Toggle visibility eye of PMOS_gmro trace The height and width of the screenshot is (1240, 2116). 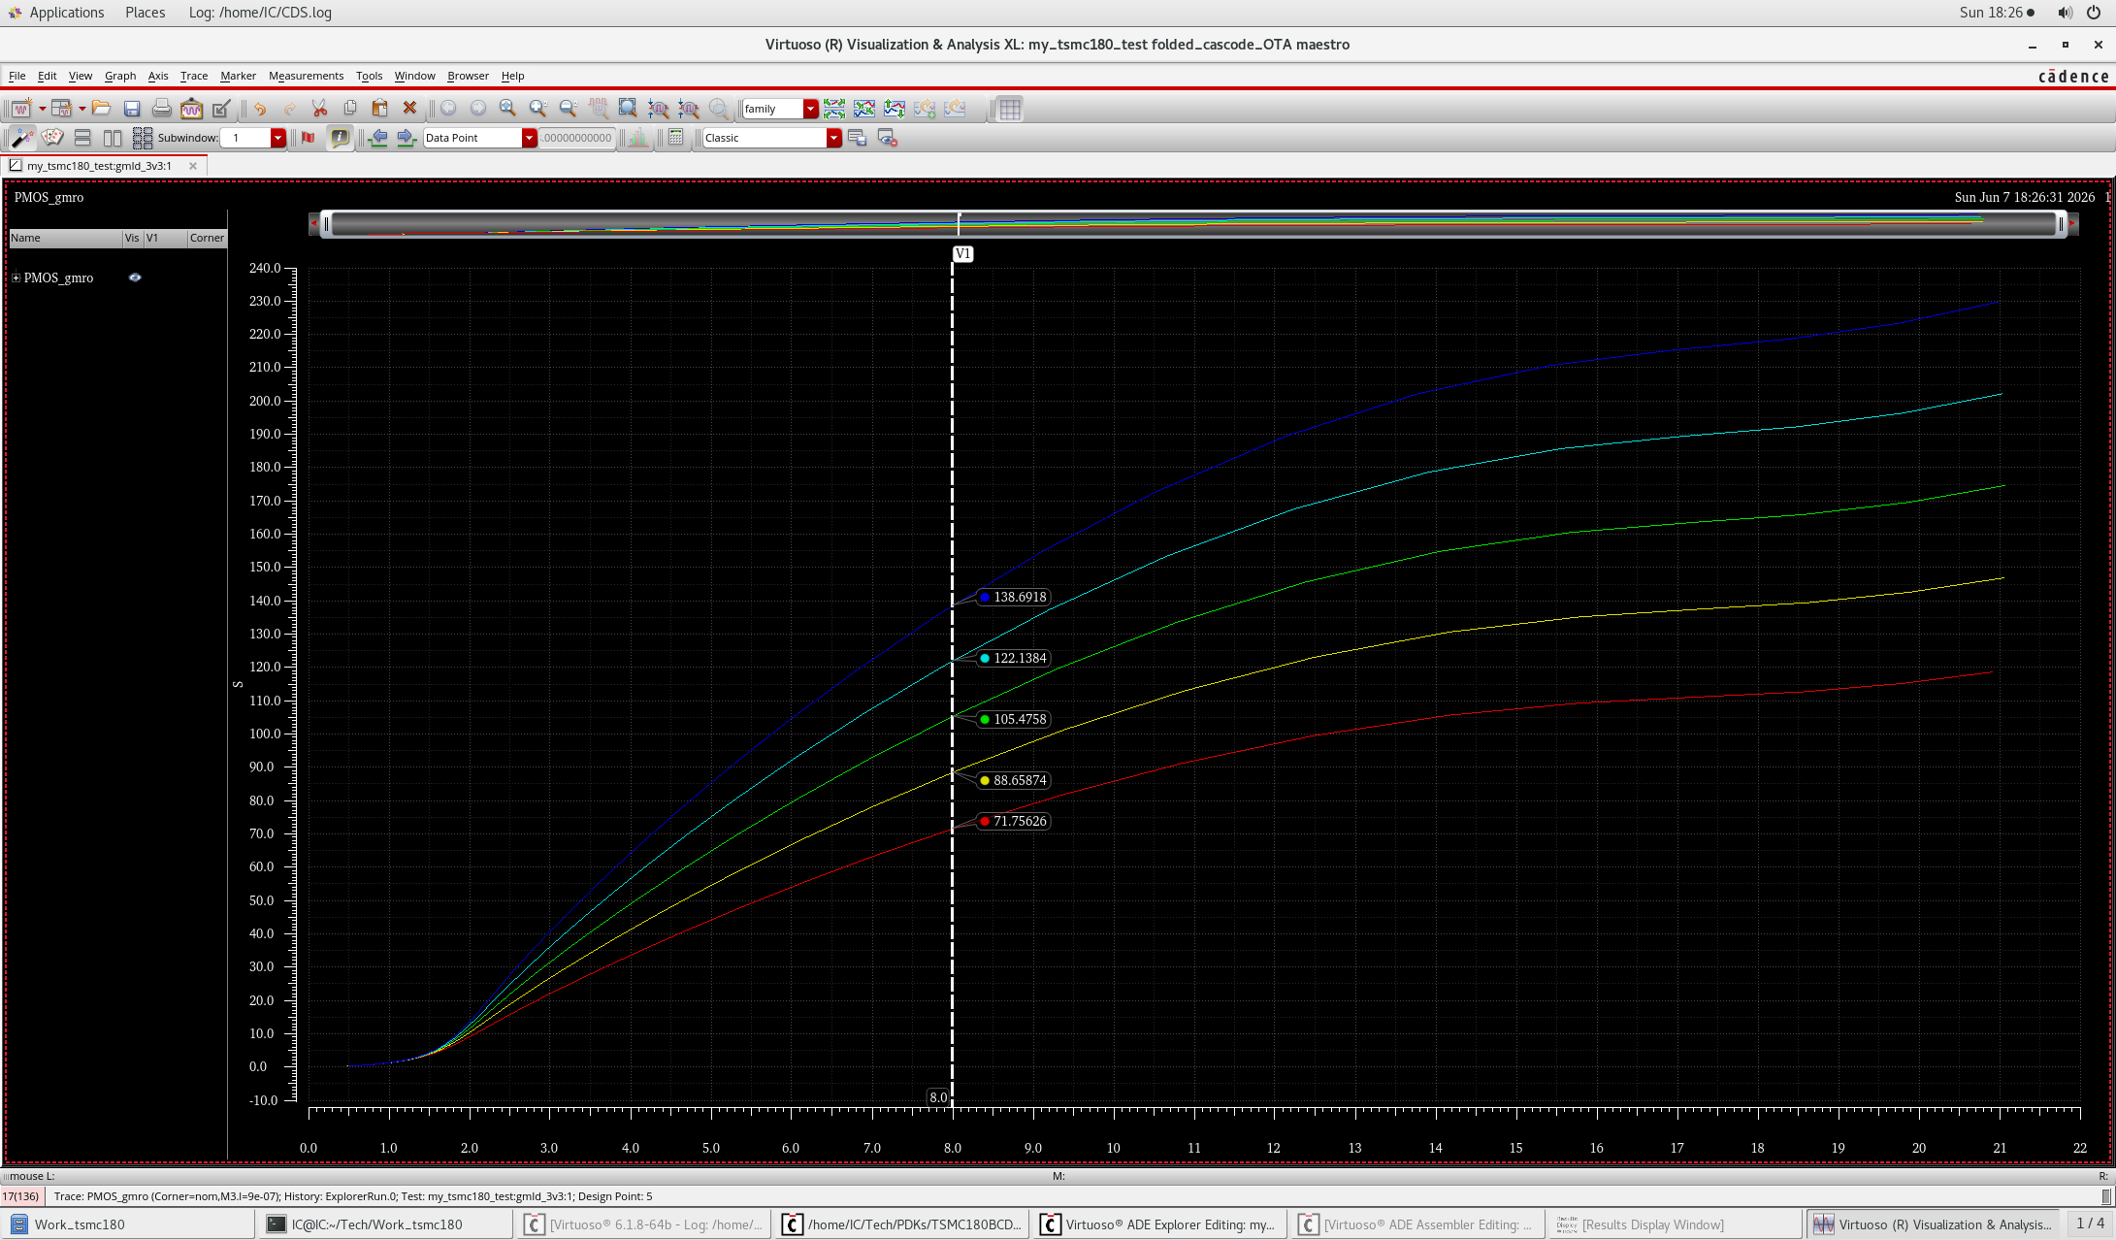[x=135, y=277]
